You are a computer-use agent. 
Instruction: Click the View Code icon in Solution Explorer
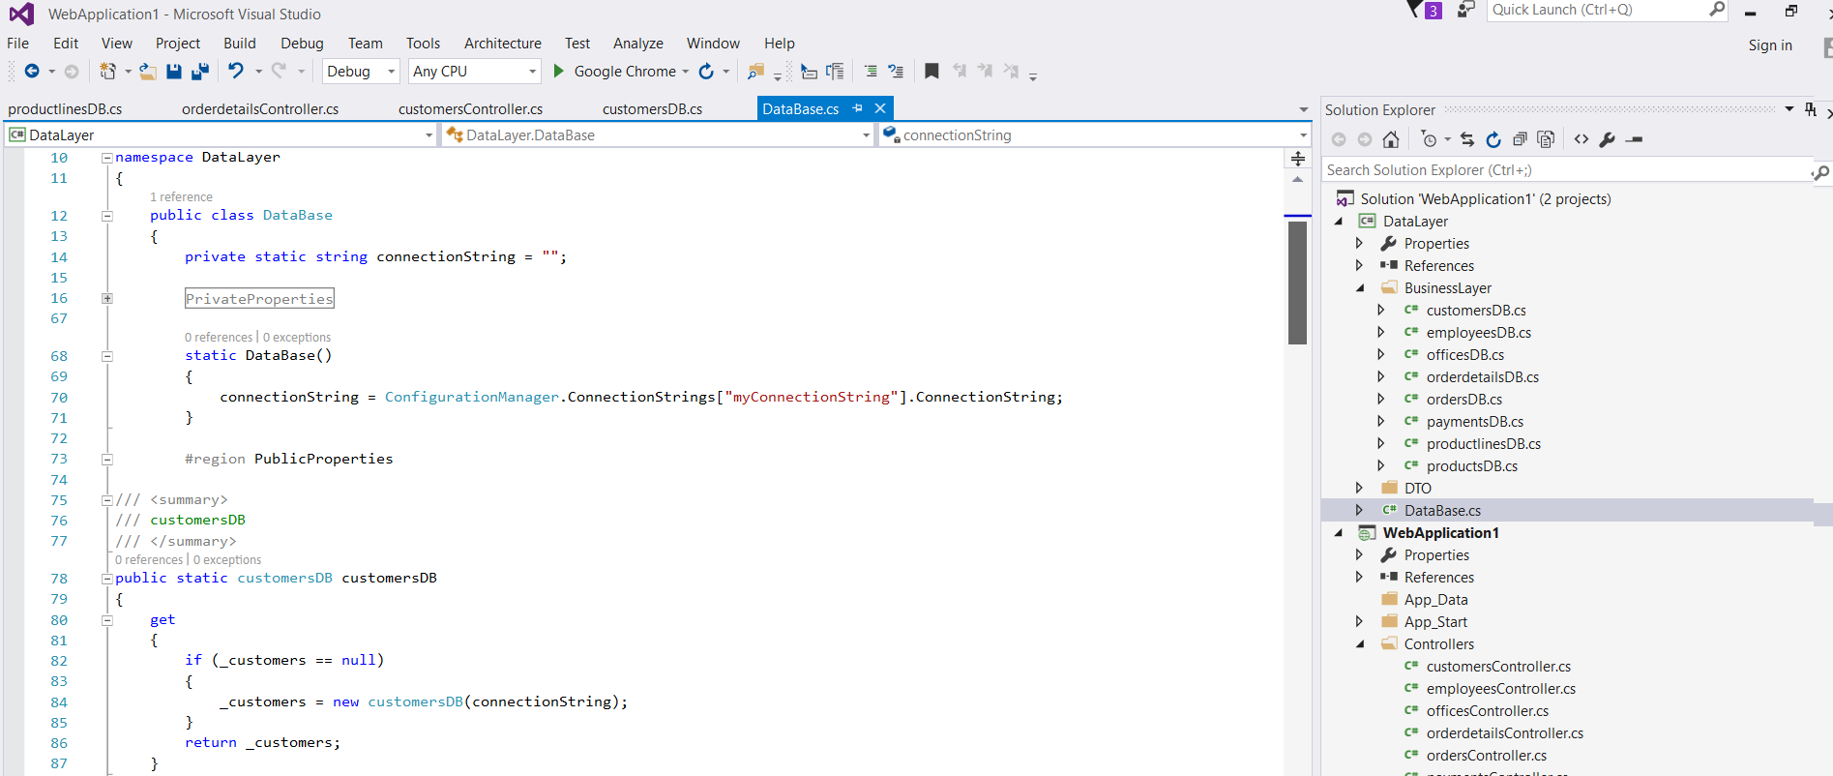click(x=1581, y=139)
